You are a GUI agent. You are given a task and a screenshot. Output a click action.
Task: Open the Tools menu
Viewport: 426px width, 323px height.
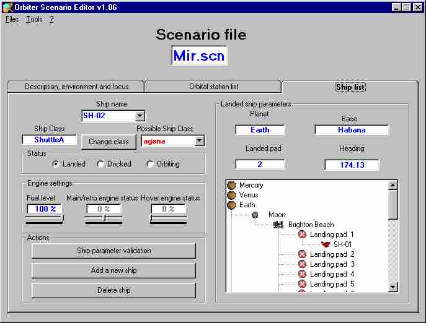pyautogui.click(x=34, y=20)
